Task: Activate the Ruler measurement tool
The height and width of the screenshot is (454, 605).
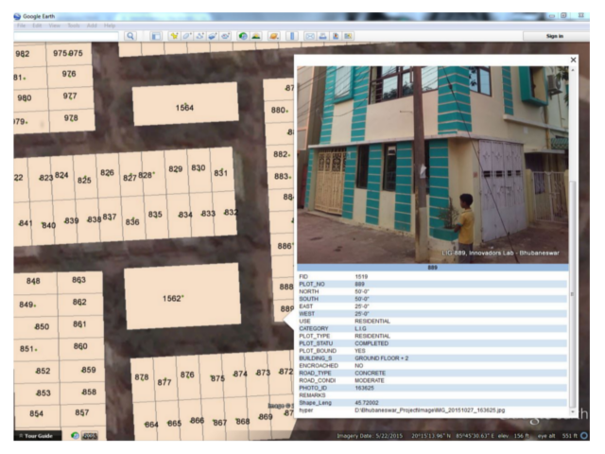Action: [x=292, y=36]
